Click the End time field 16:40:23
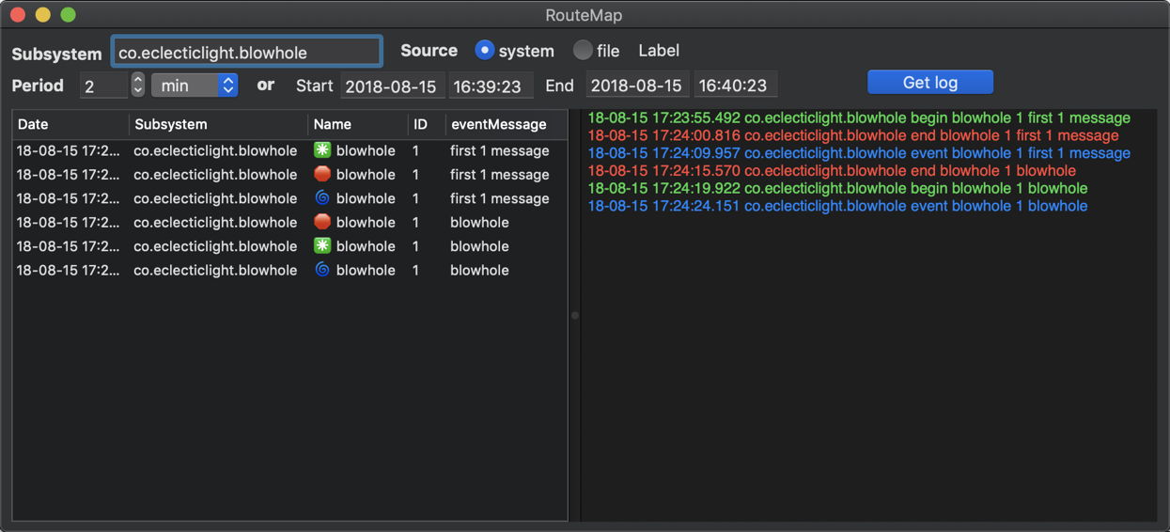The image size is (1170, 532). tap(733, 86)
